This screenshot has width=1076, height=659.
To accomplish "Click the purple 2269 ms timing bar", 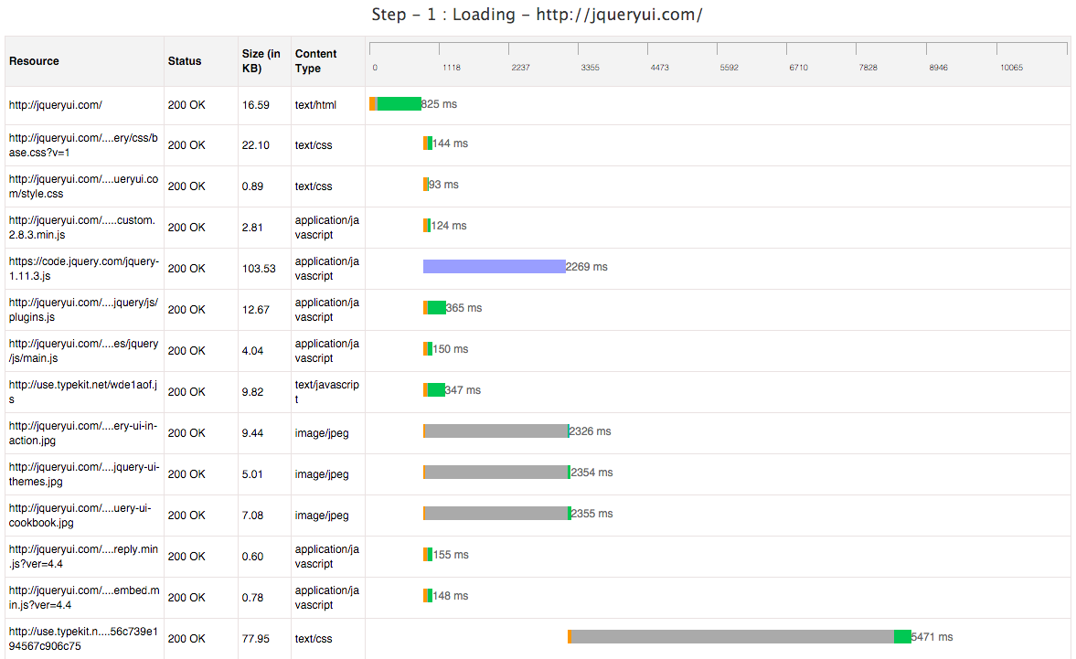I will point(494,267).
